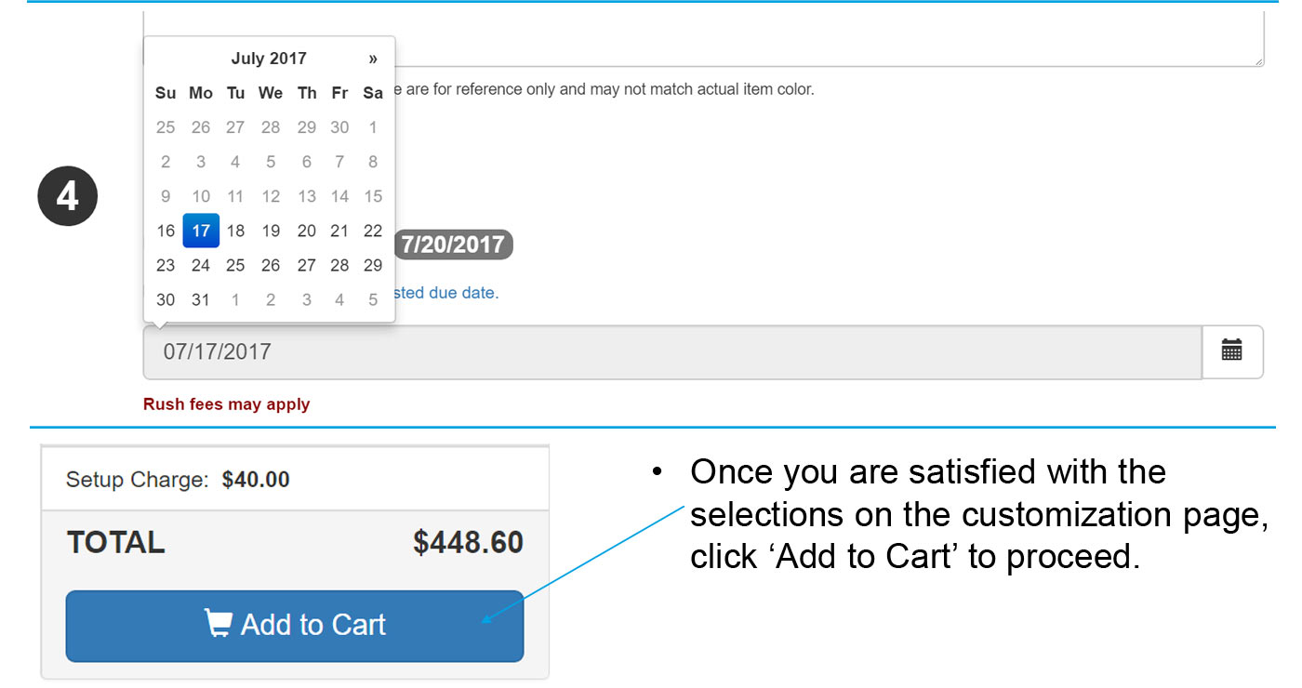Open the calendar icon button beside date field
This screenshot has height=688, width=1302.
click(x=1231, y=351)
